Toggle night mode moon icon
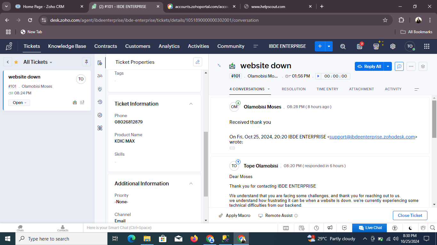 tap(410, 228)
